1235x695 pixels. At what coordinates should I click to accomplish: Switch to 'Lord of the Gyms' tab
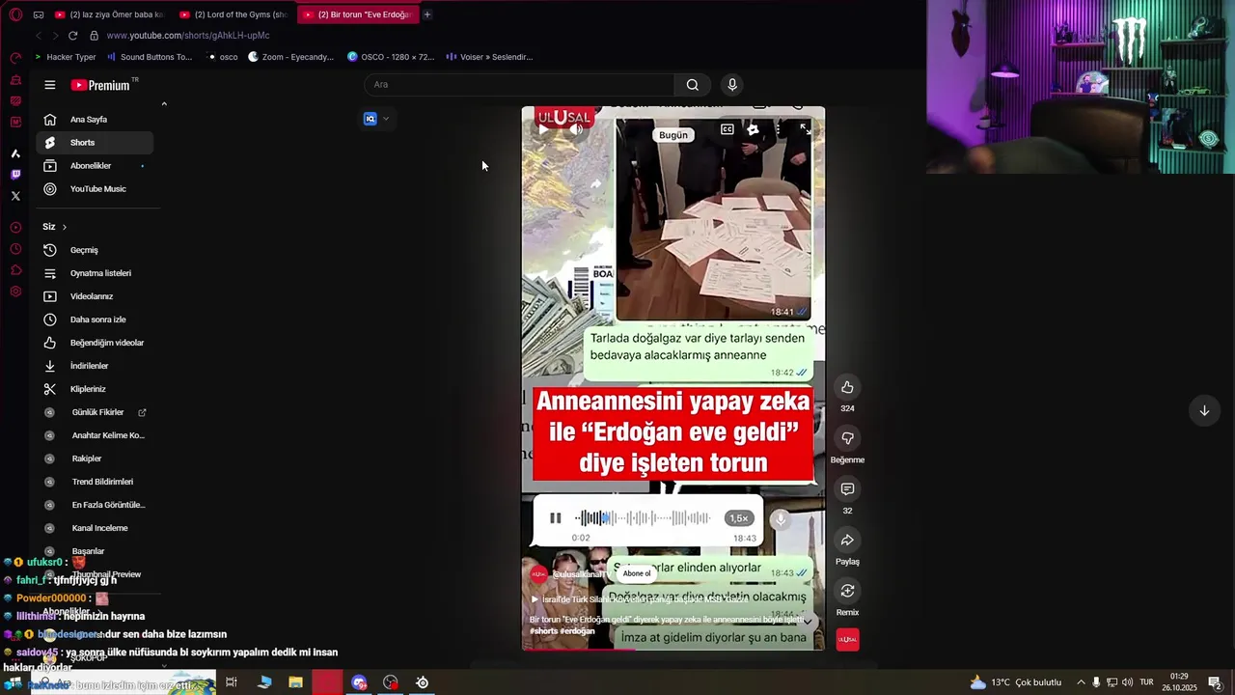coord(234,14)
